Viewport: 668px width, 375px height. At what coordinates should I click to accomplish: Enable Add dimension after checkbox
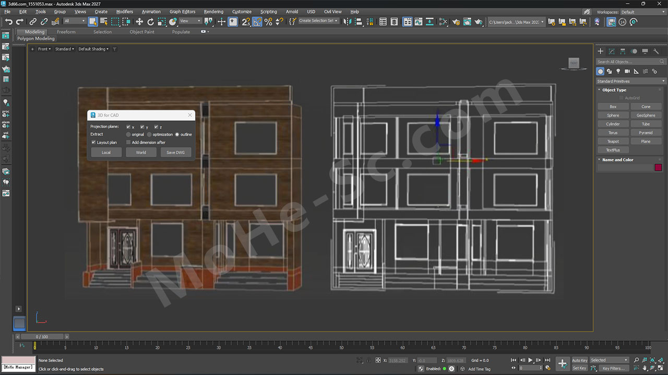point(128,142)
